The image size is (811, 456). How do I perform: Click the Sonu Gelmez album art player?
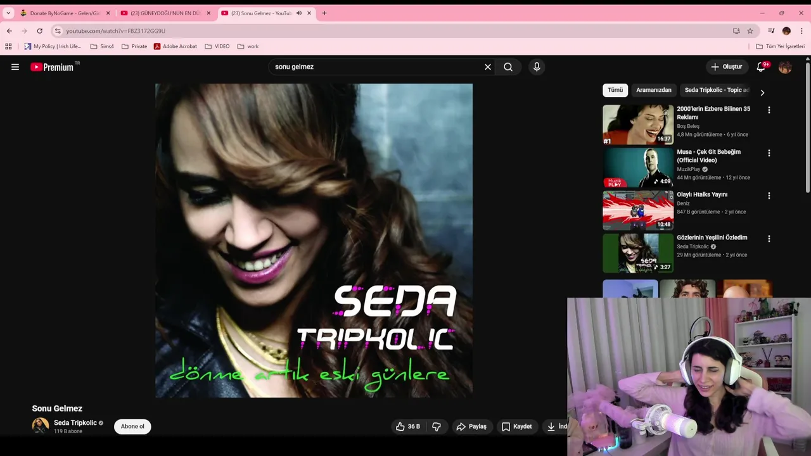tap(314, 241)
